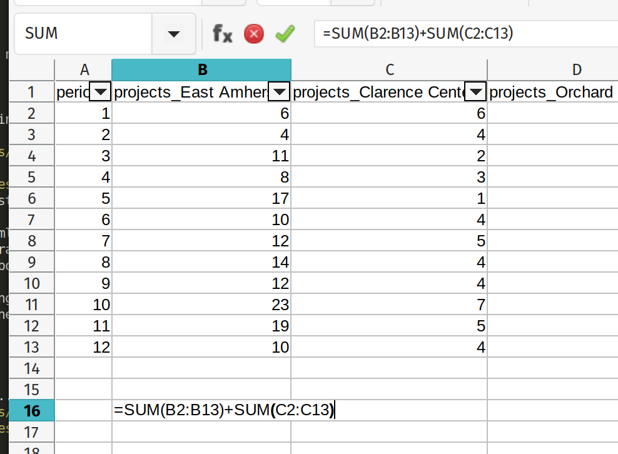Expand the Name Box dropdown arrow
Viewport: 618px width, 454px height.
point(173,34)
